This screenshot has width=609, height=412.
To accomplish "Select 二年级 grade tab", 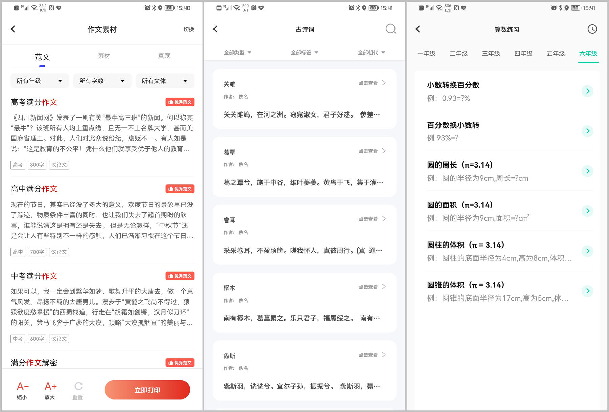I will point(459,54).
